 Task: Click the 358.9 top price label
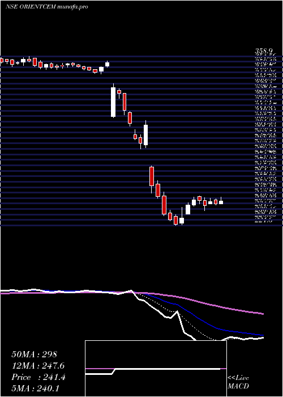tap(263, 52)
